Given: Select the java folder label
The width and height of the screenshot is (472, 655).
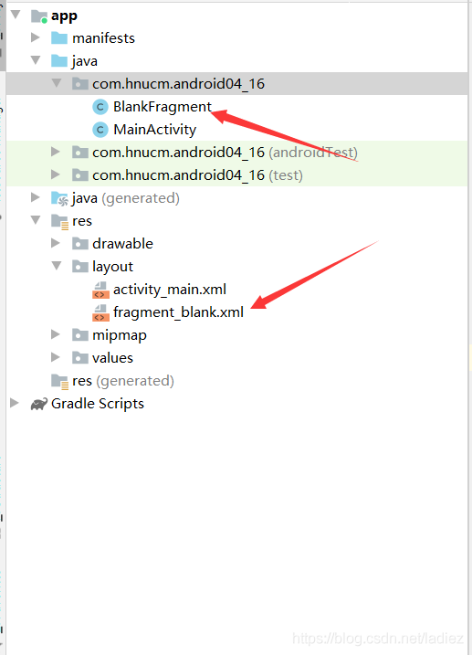Looking at the screenshot, I should tap(85, 61).
